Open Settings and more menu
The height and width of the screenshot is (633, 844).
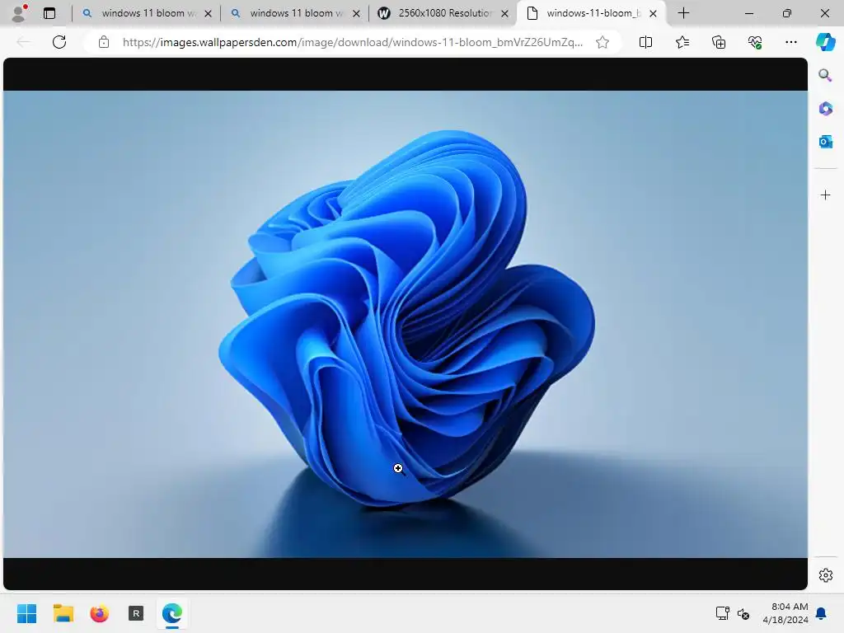tap(790, 42)
